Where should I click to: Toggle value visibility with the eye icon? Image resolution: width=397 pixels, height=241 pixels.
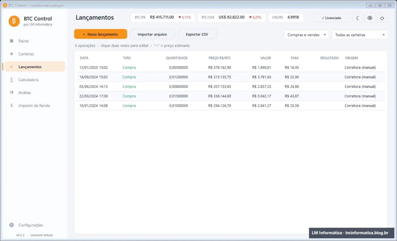point(370,18)
